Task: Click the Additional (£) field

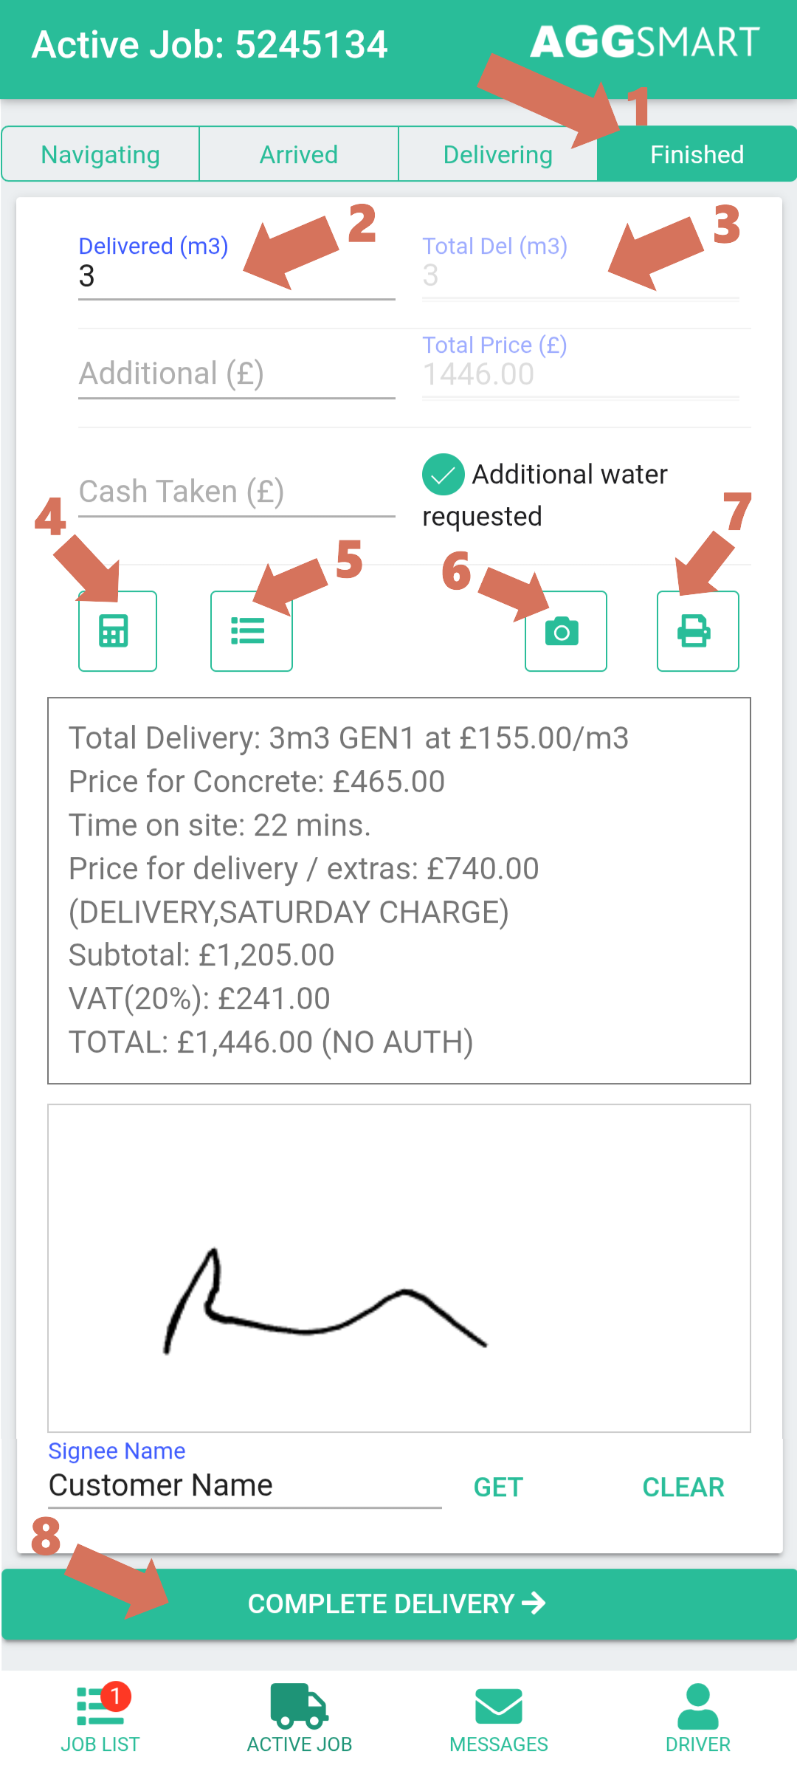Action: 236,374
